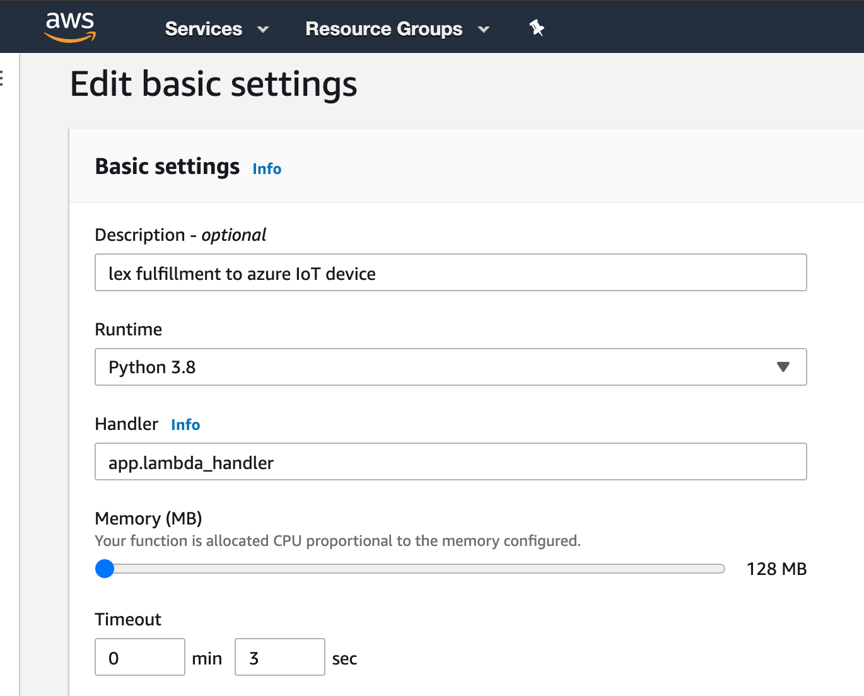Click the Services dropdown caret icon
This screenshot has height=696, width=864.
[x=263, y=30]
